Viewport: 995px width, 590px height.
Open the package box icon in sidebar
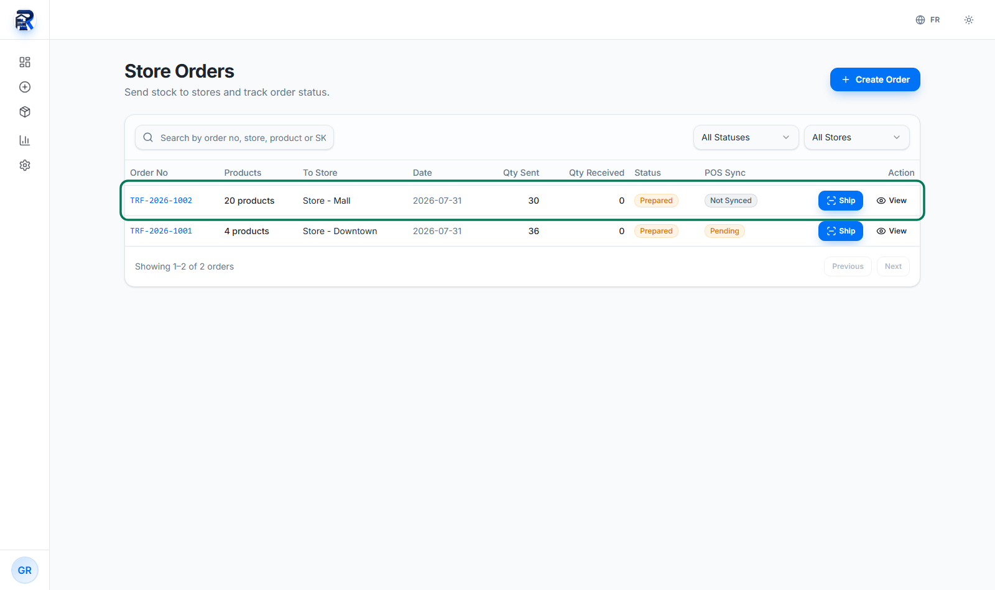[x=25, y=112]
